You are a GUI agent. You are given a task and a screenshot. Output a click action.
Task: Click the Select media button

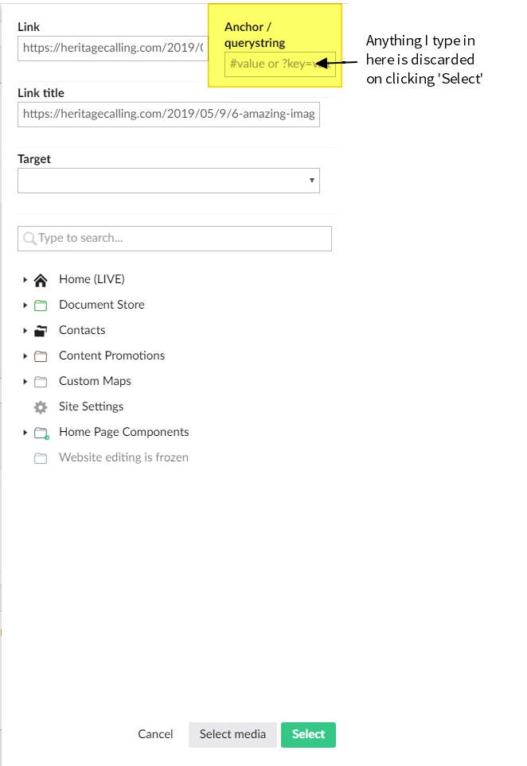[x=232, y=734]
